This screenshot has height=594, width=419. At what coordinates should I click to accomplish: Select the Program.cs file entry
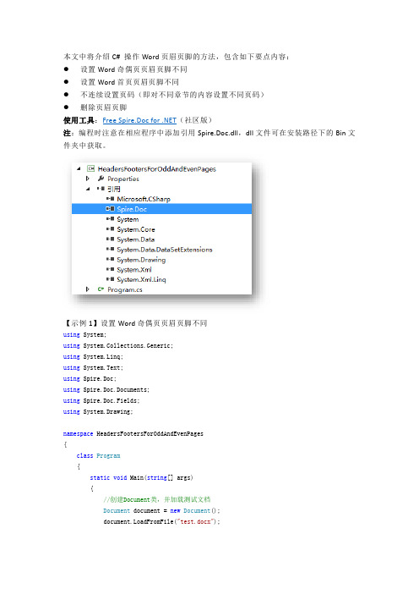(x=125, y=289)
